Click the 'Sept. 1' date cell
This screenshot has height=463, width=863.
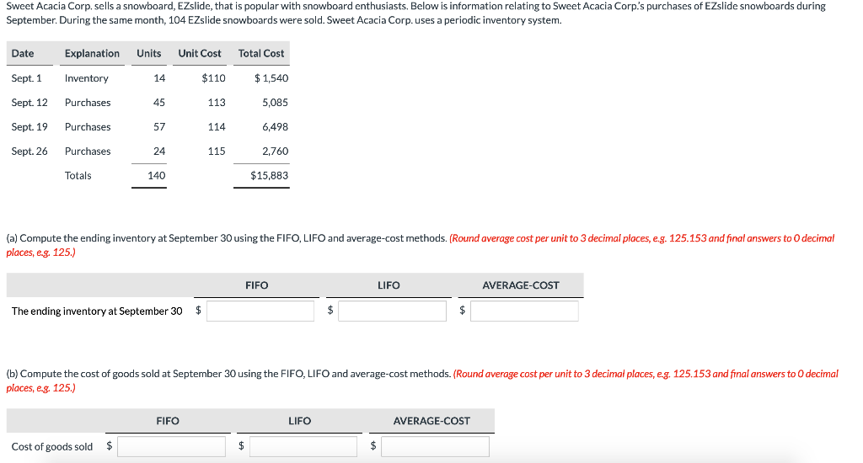26,78
